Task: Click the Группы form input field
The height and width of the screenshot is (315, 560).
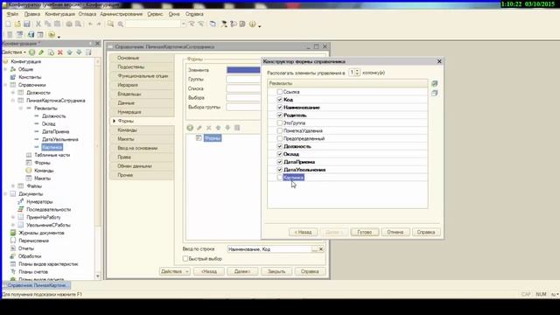Action: click(x=243, y=80)
